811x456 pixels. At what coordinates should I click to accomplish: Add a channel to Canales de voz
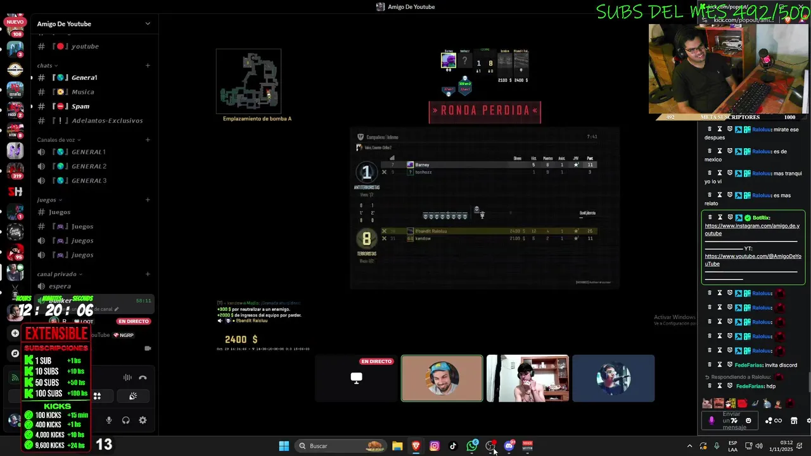tap(148, 140)
